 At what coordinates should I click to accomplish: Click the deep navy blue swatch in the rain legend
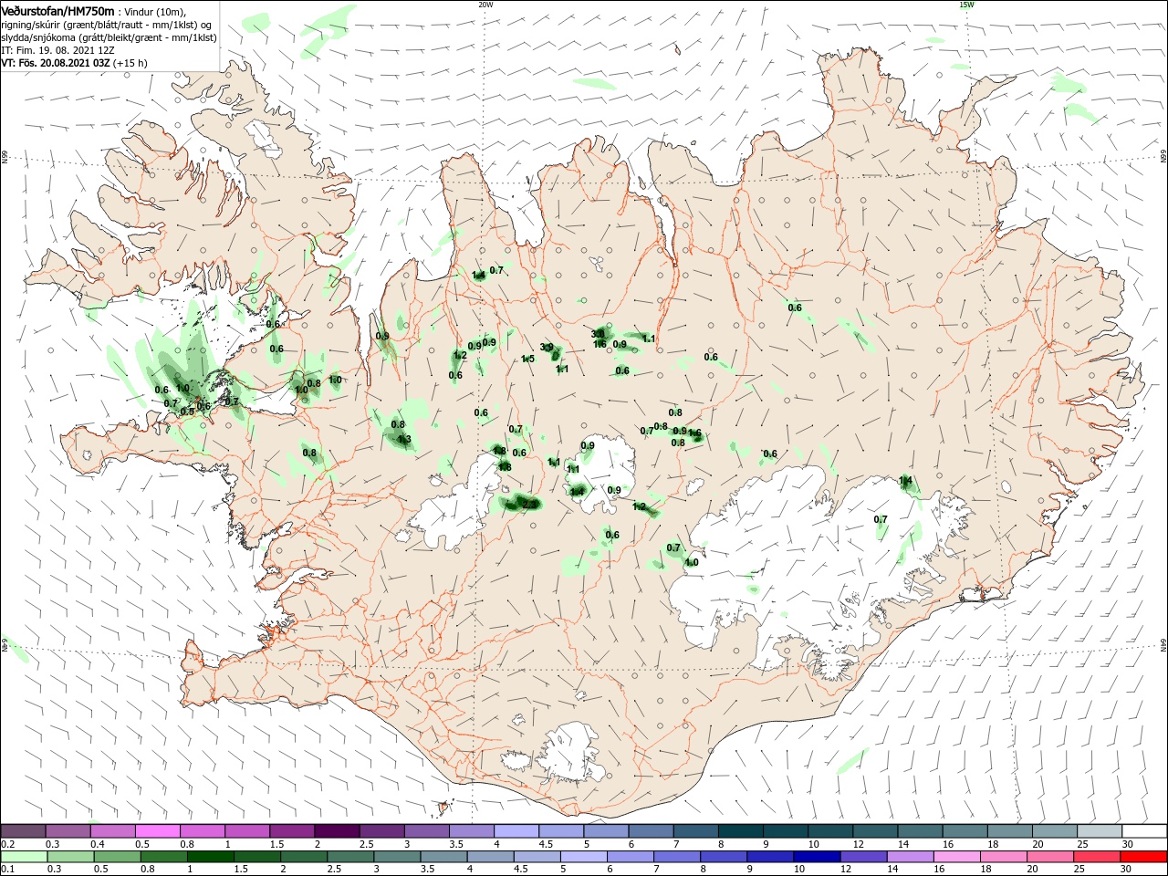coord(815,857)
